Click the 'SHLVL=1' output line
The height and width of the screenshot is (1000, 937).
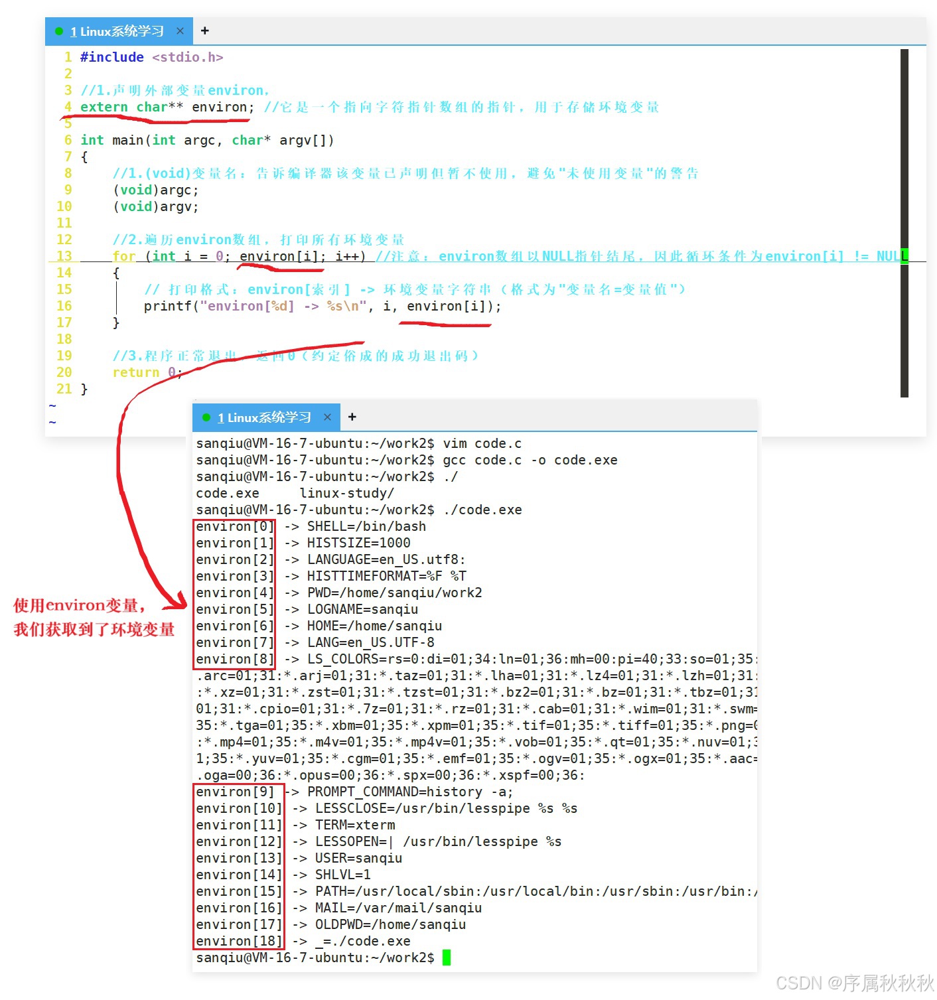[x=283, y=875]
